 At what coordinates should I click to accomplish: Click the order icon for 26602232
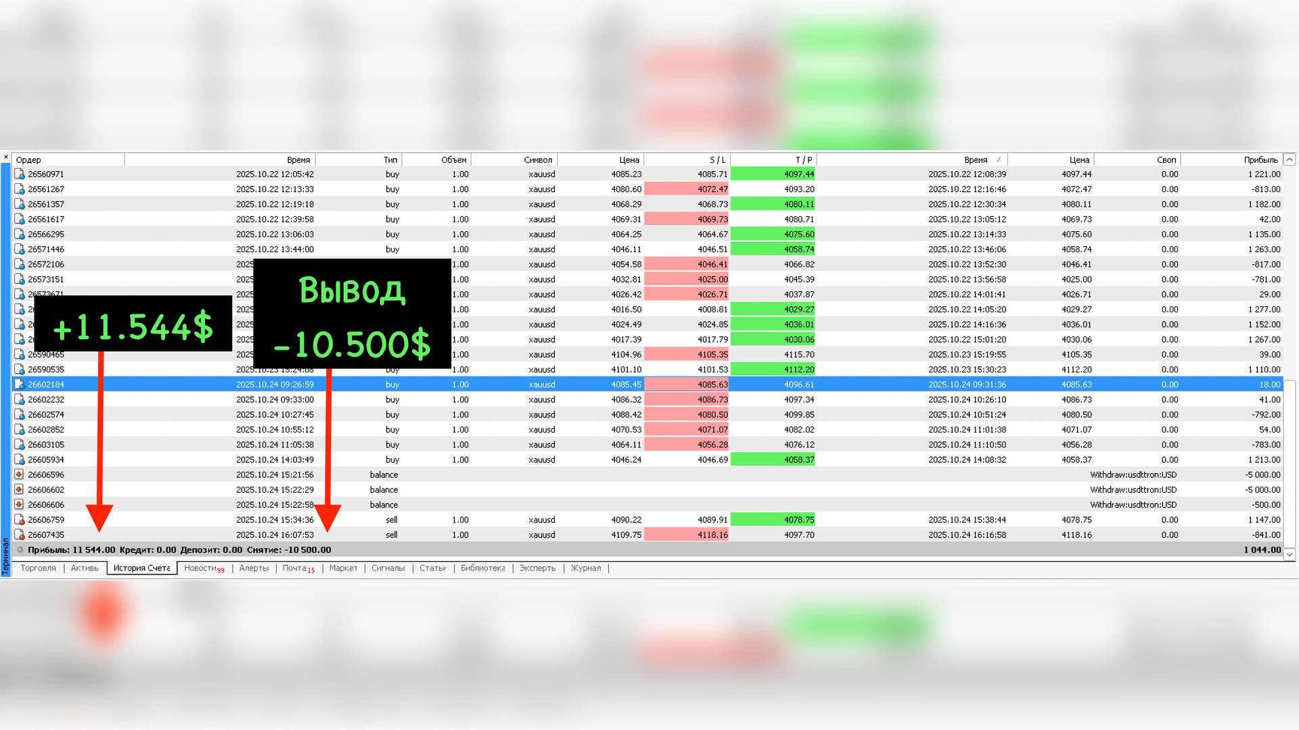tap(20, 399)
